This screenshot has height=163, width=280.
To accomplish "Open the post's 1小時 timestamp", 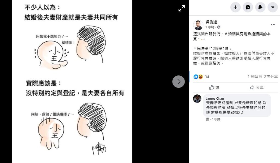I will click(210, 27).
